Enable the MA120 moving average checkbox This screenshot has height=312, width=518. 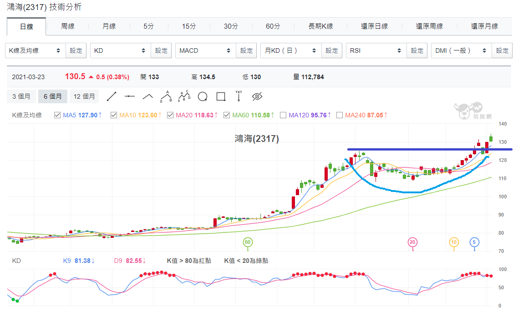click(283, 115)
